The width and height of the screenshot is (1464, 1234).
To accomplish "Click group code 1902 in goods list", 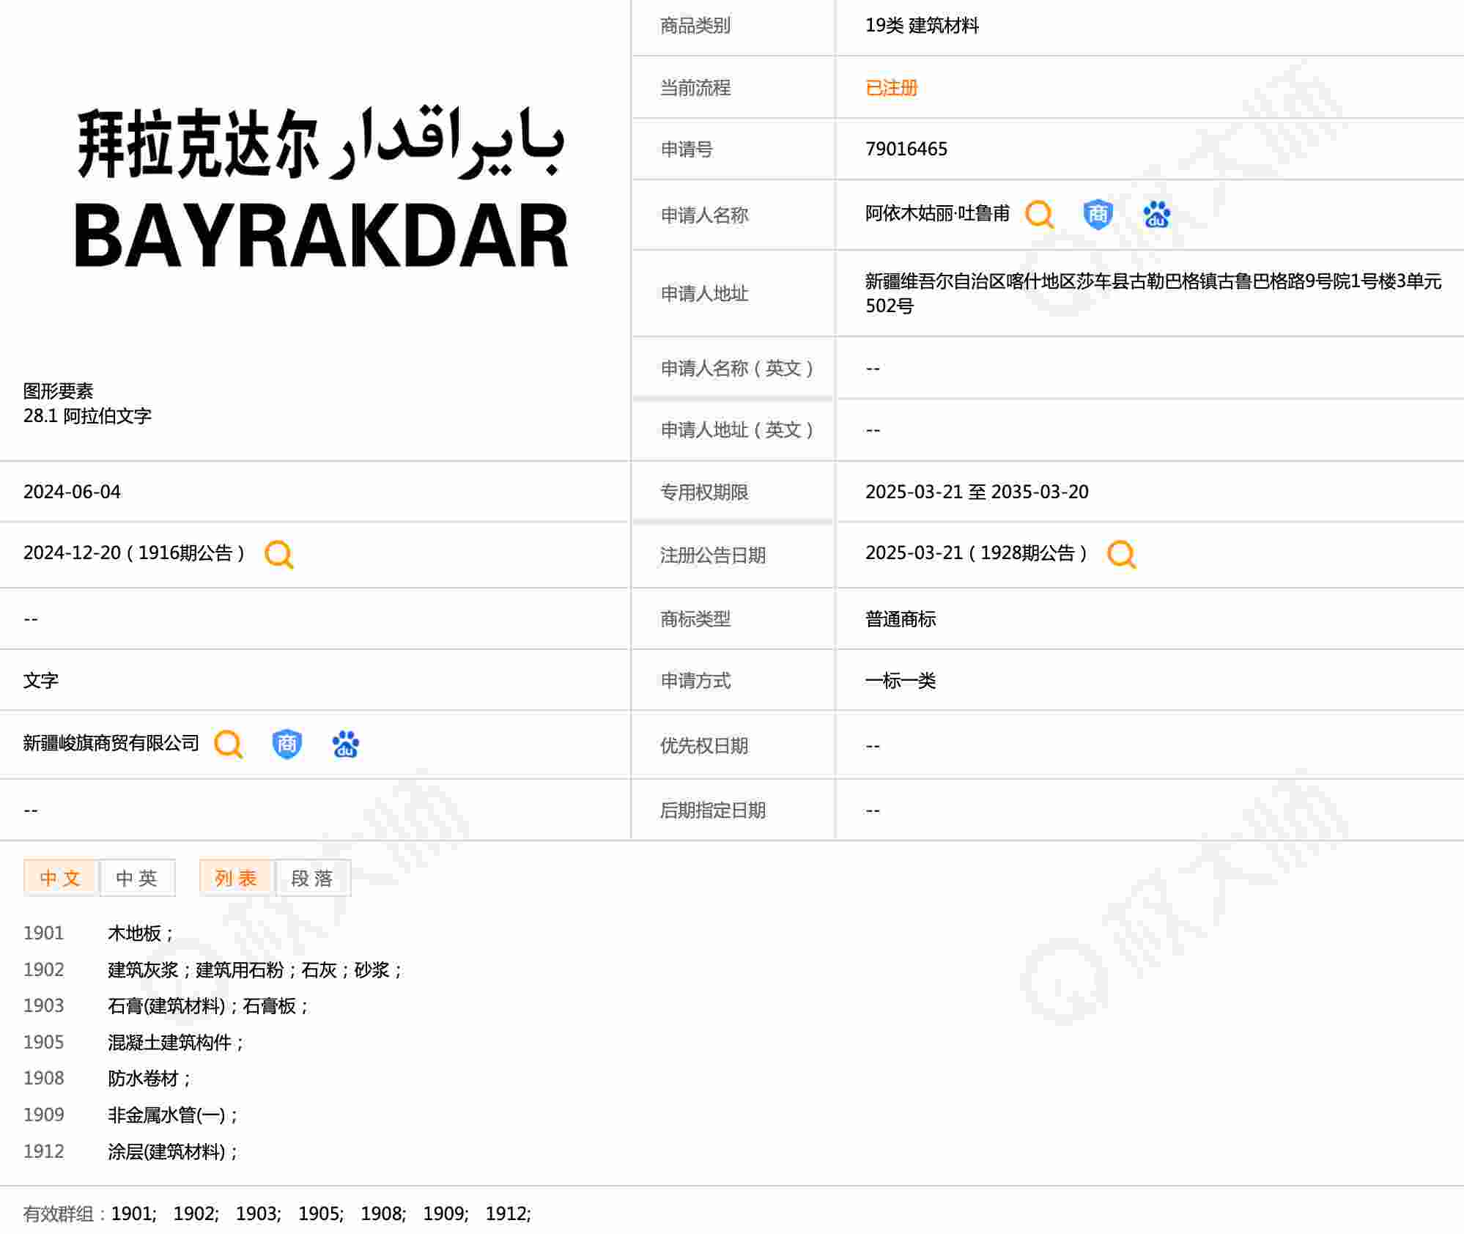I will (44, 969).
